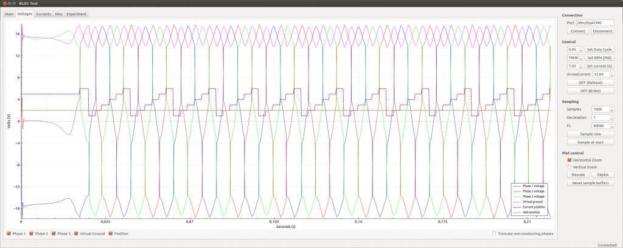
Task: Click OFF (Release) button
Action: pos(590,83)
